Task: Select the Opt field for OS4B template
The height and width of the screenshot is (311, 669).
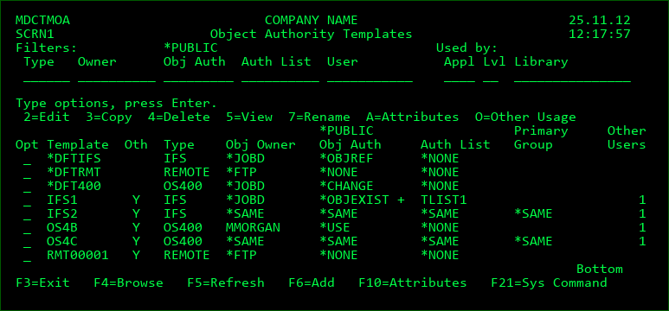Action: coord(28,228)
